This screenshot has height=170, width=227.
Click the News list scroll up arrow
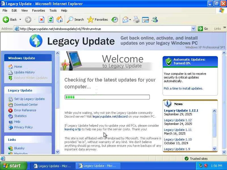[214, 111]
